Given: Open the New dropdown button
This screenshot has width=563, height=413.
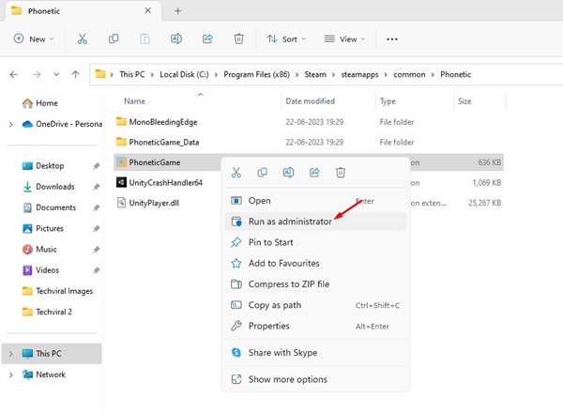Looking at the screenshot, I should coord(34,38).
